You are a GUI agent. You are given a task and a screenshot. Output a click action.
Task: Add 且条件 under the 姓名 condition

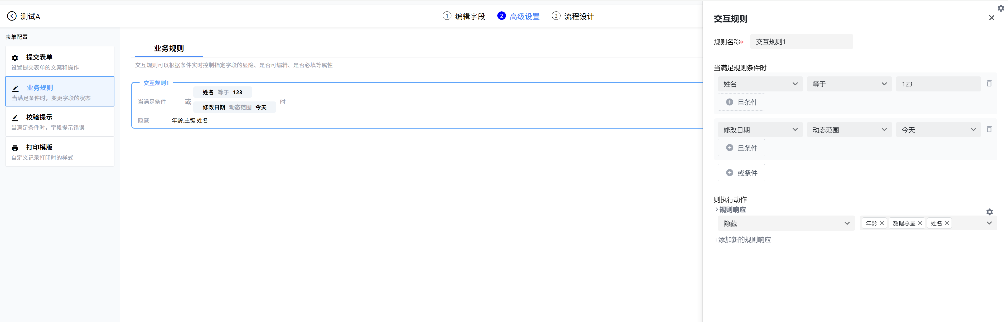(x=741, y=102)
